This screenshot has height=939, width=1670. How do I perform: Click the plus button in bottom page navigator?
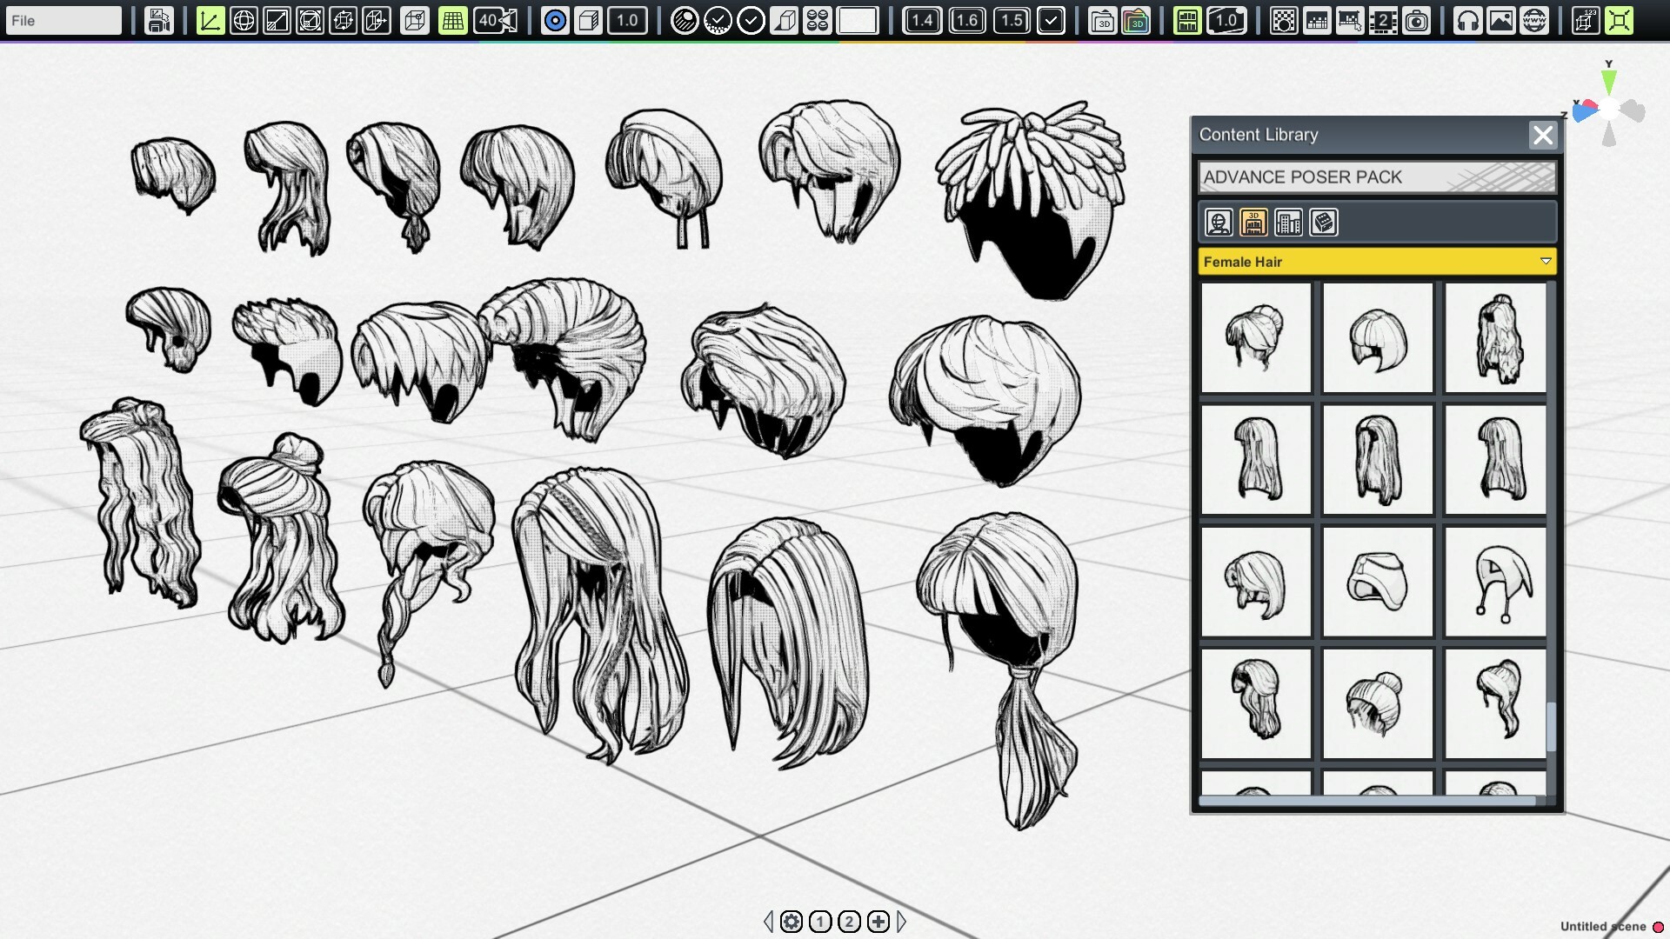click(878, 921)
